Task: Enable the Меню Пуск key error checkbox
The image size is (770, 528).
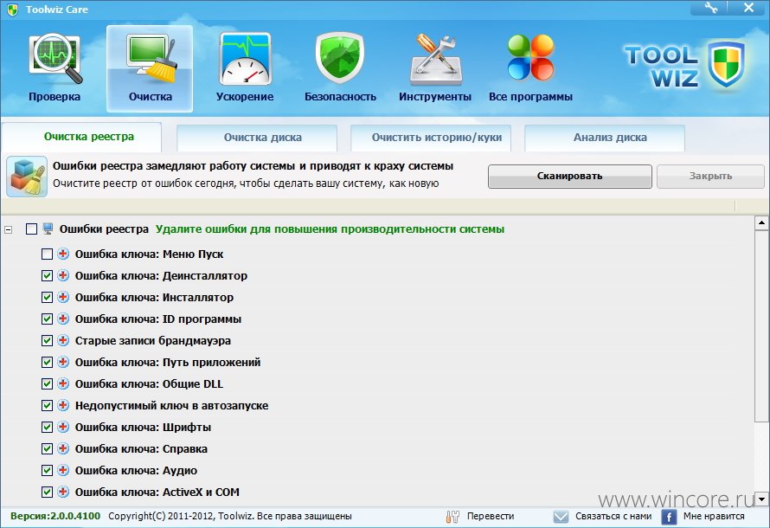Action: pyautogui.click(x=47, y=254)
